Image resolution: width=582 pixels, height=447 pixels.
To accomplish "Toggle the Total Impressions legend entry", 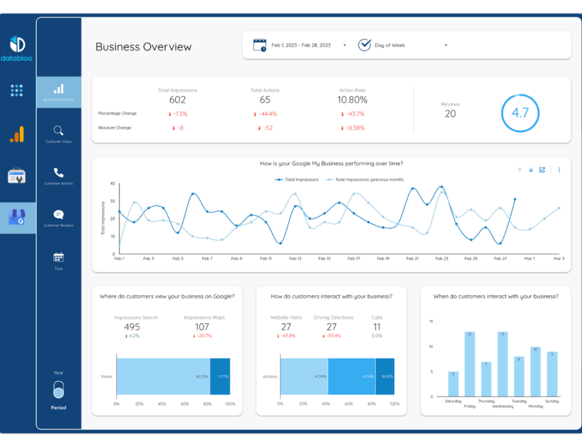I will click(297, 180).
